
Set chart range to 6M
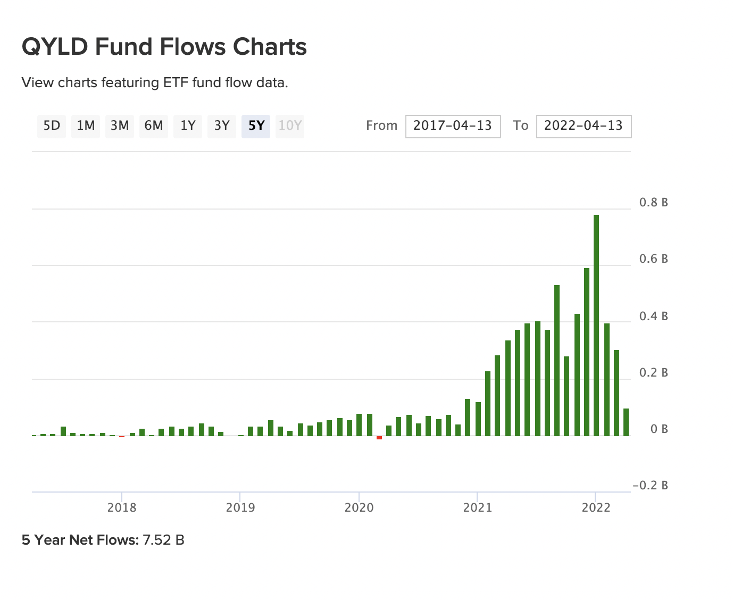coord(154,126)
